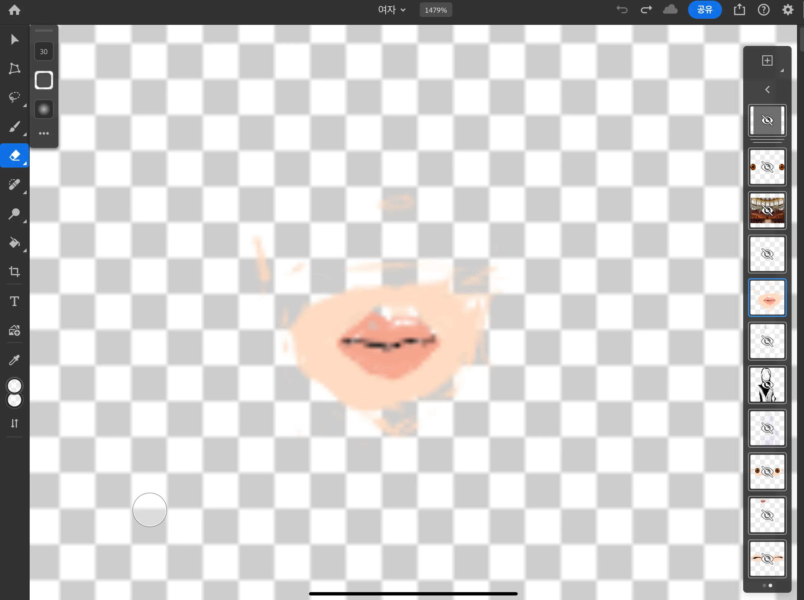Choose the Lasso selection tool
Viewport: 804px width, 600px height.
(x=15, y=97)
